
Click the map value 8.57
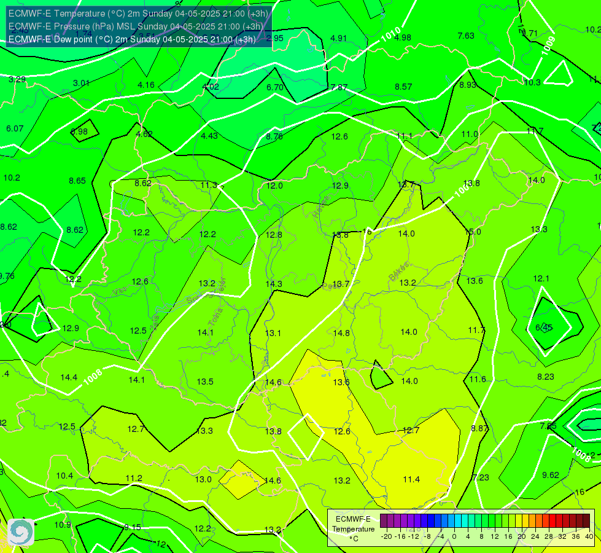coord(403,87)
